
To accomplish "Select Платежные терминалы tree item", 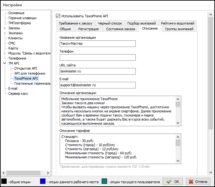I will pyautogui.click(x=32, y=83).
